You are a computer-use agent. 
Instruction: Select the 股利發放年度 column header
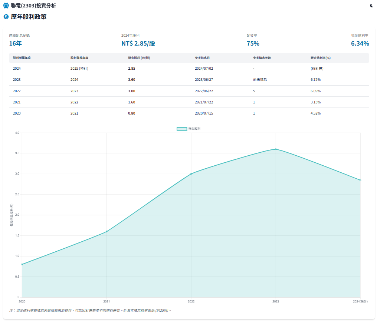[x=79, y=58]
